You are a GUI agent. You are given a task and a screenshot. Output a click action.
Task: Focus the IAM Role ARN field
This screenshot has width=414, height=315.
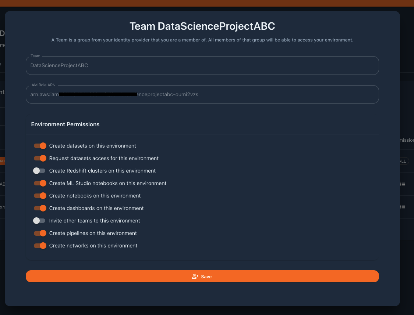pos(202,94)
